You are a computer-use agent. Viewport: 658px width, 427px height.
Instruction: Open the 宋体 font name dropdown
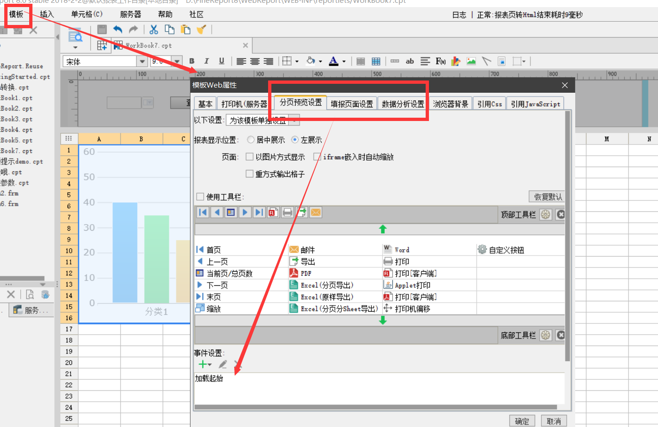point(142,61)
